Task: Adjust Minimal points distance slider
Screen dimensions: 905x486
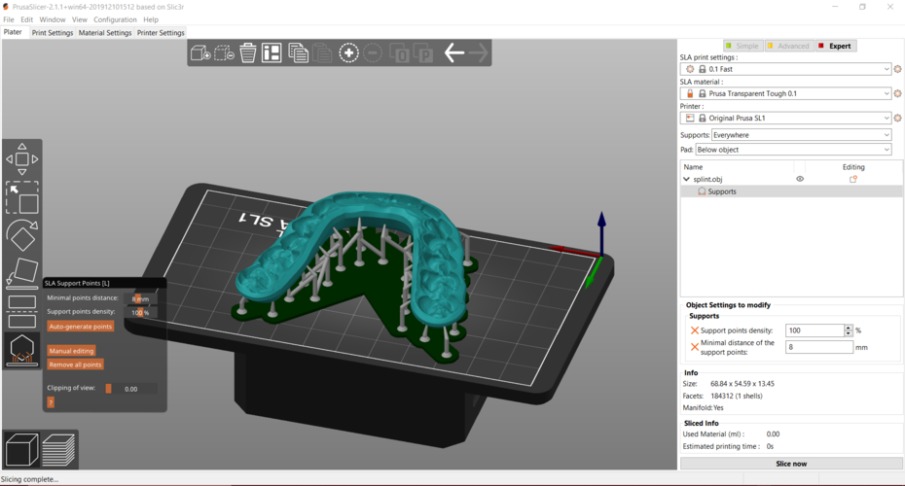Action: [x=140, y=298]
